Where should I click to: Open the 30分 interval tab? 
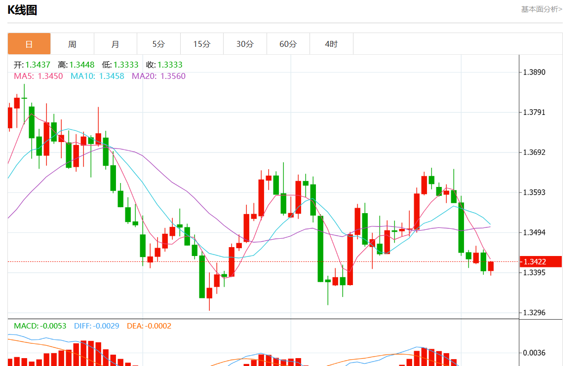245,44
